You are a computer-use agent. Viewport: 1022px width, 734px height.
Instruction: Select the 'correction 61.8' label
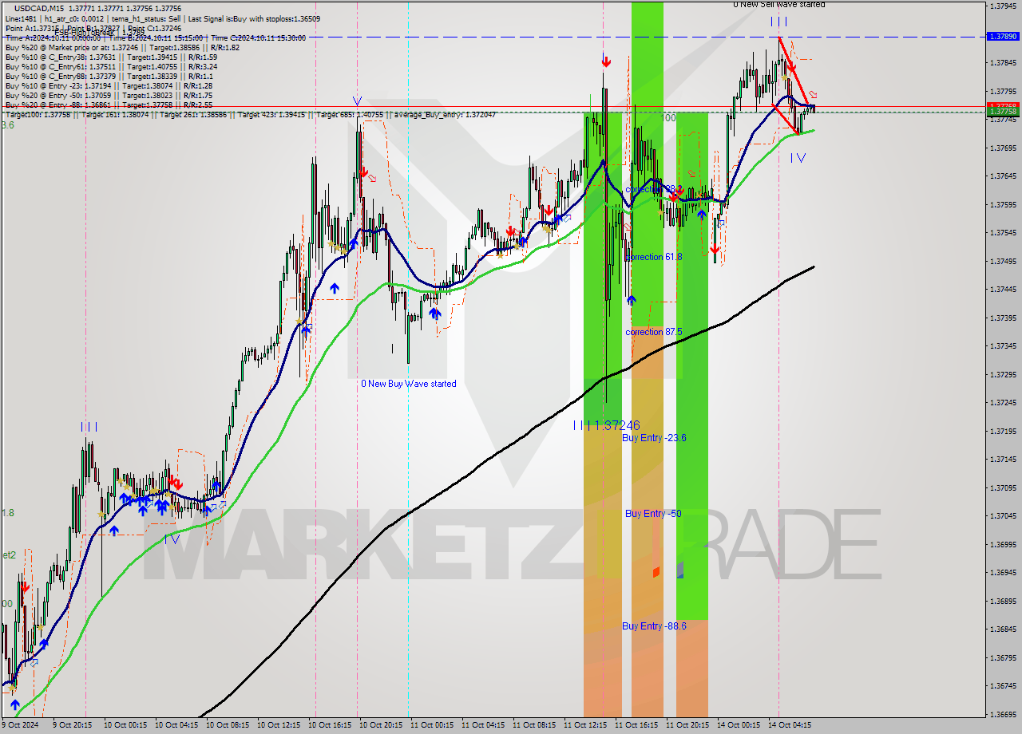(654, 257)
